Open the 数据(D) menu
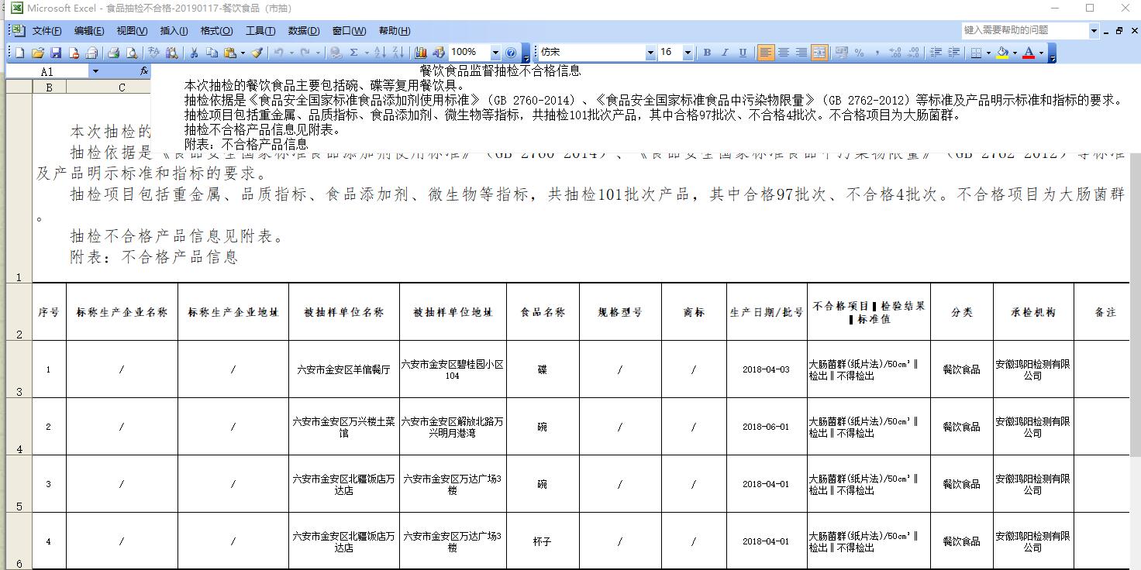Viewport: 1141px width, 570px height. [x=303, y=31]
